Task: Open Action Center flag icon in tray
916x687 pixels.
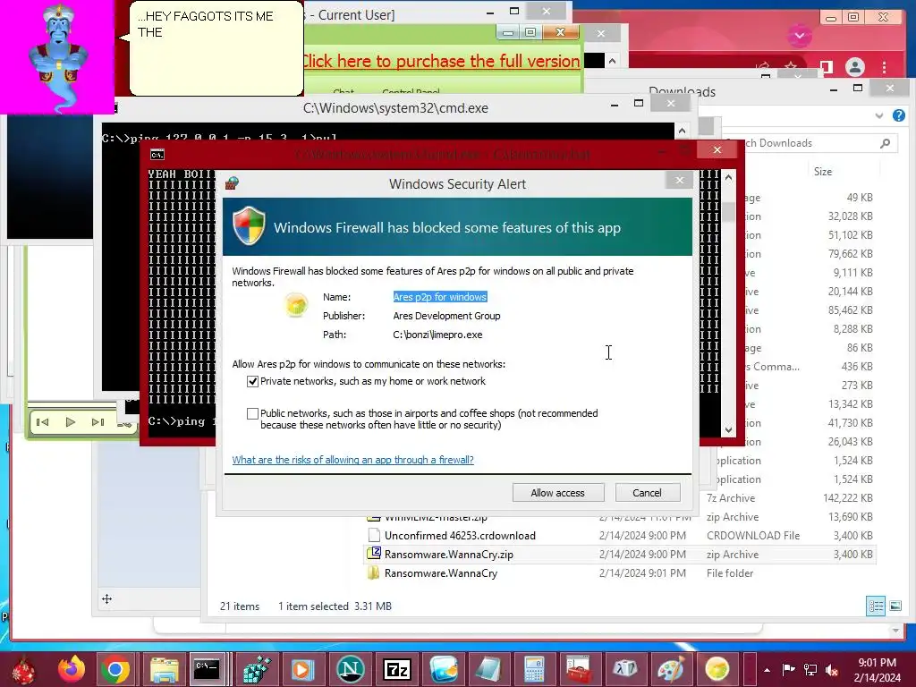Action: [788, 670]
